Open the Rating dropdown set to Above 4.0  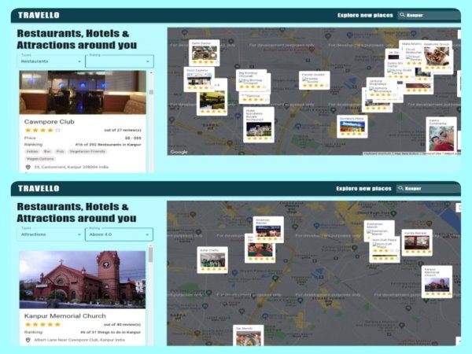coord(119,234)
